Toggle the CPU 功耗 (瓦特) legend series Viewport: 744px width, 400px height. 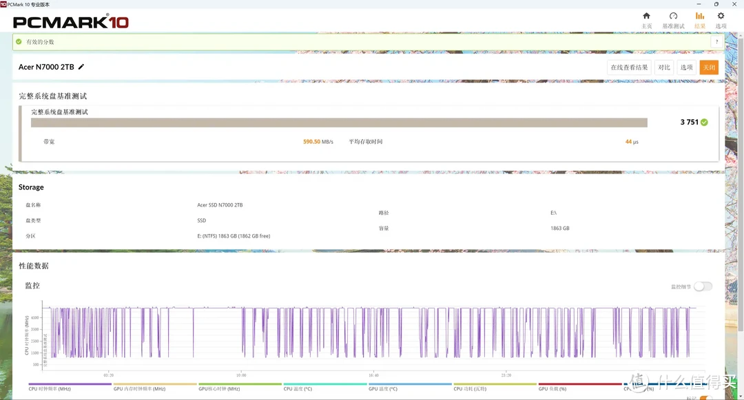pos(495,387)
